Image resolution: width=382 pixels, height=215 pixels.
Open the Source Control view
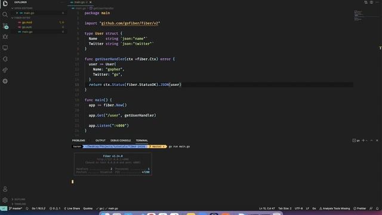point(5,26)
